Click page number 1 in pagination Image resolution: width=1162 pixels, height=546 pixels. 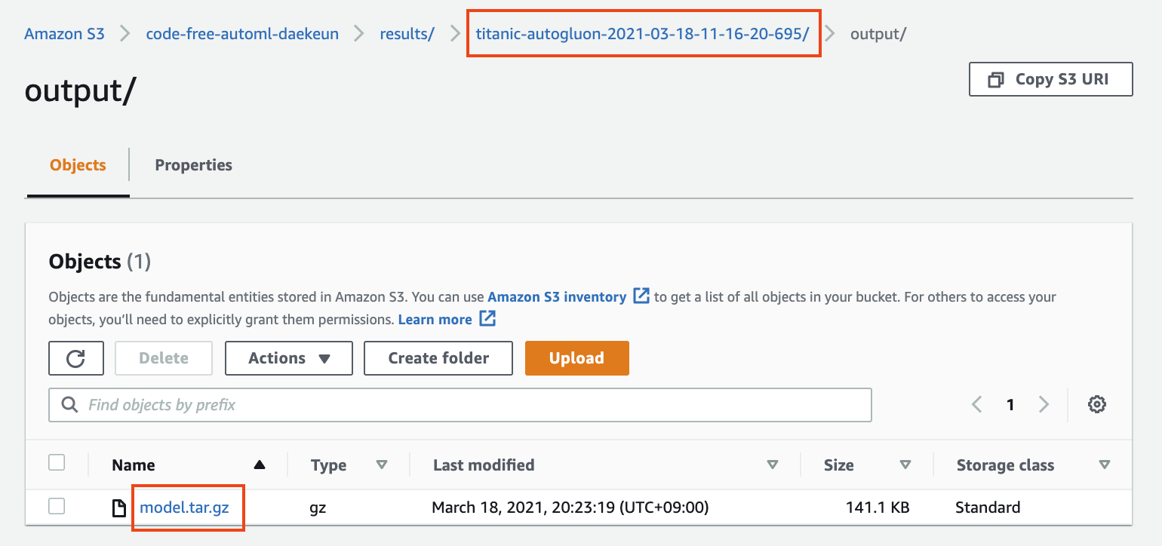[1010, 405]
